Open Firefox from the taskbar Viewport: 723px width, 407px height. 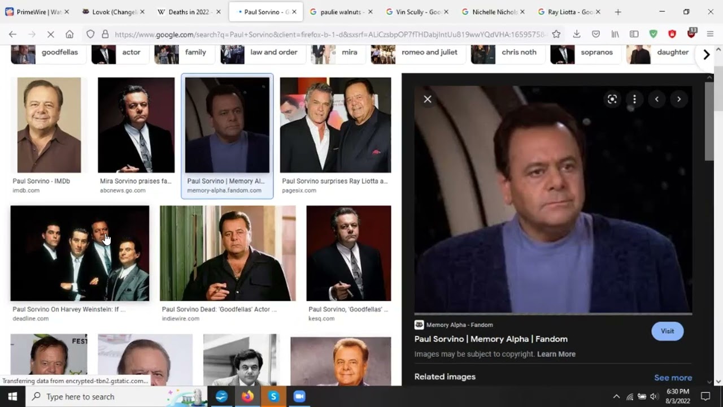point(247,396)
